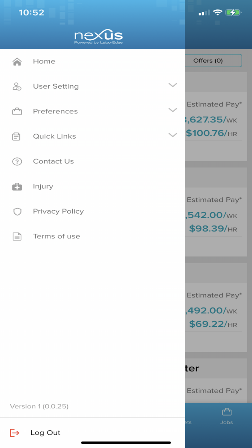The height and width of the screenshot is (448, 252).
Task: Open the Jobs tab in bottom bar
Action: pyautogui.click(x=226, y=416)
